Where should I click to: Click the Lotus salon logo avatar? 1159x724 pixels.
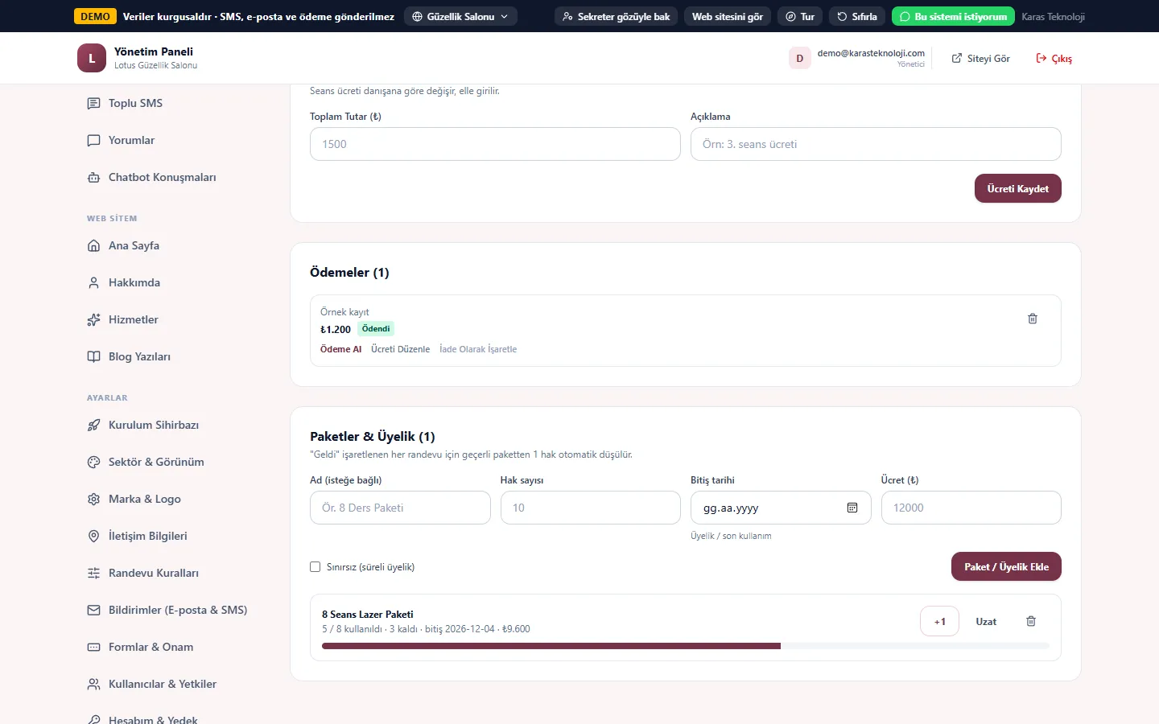tap(92, 58)
